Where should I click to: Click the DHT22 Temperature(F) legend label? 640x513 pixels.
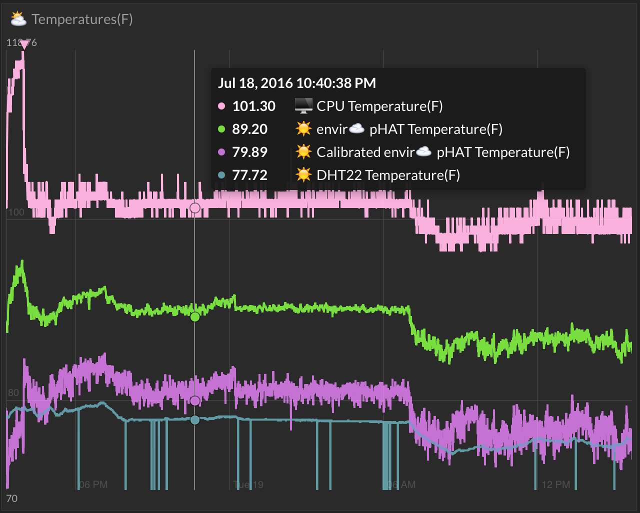(x=388, y=175)
